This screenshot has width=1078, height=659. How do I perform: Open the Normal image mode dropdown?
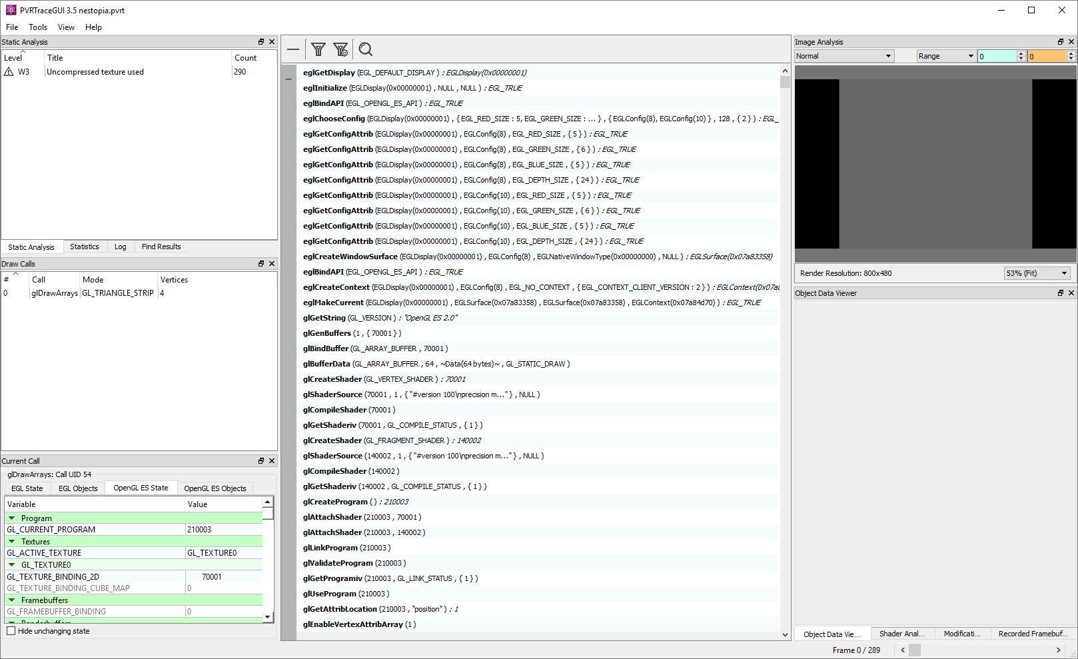click(x=843, y=56)
